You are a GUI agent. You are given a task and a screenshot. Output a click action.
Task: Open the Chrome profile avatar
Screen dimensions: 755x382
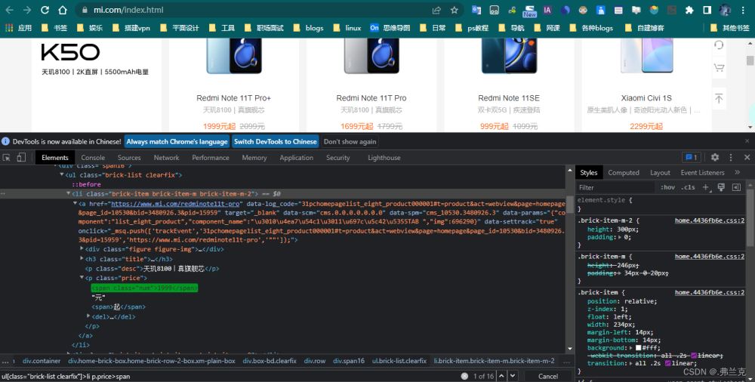(725, 10)
